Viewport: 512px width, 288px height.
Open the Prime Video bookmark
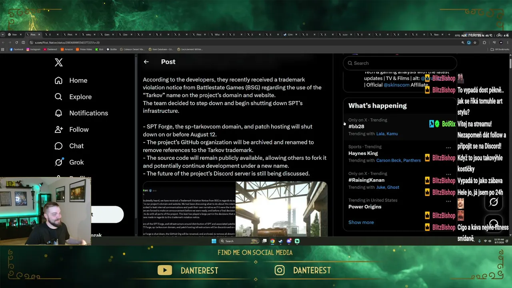[x=84, y=50]
